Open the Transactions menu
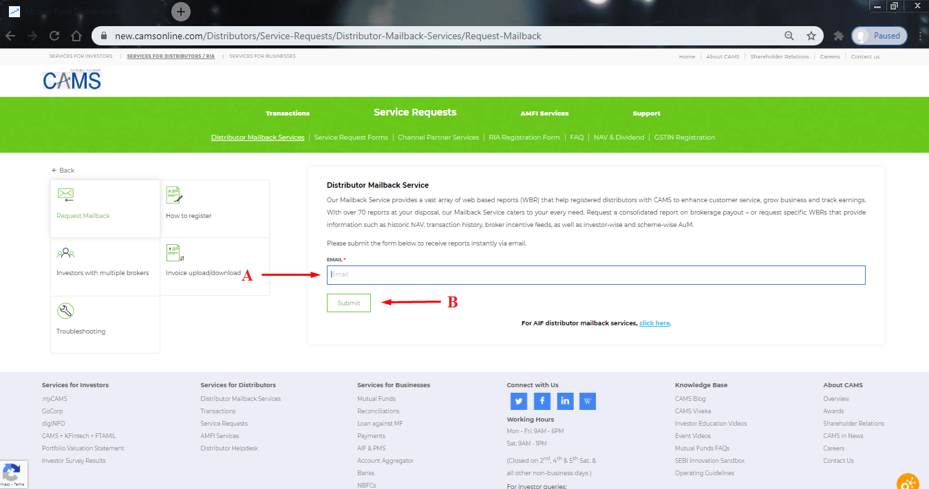Image resolution: width=929 pixels, height=489 pixels. click(288, 113)
